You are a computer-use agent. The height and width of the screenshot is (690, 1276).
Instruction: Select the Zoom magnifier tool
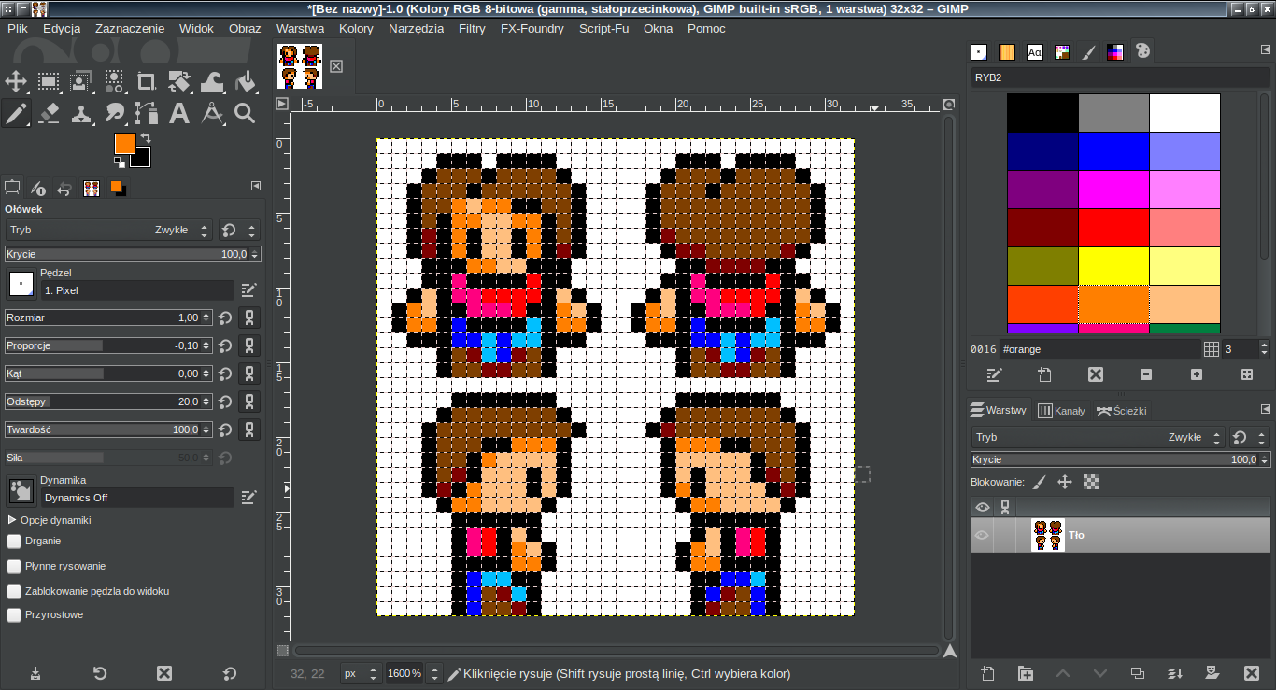pyautogui.click(x=245, y=114)
